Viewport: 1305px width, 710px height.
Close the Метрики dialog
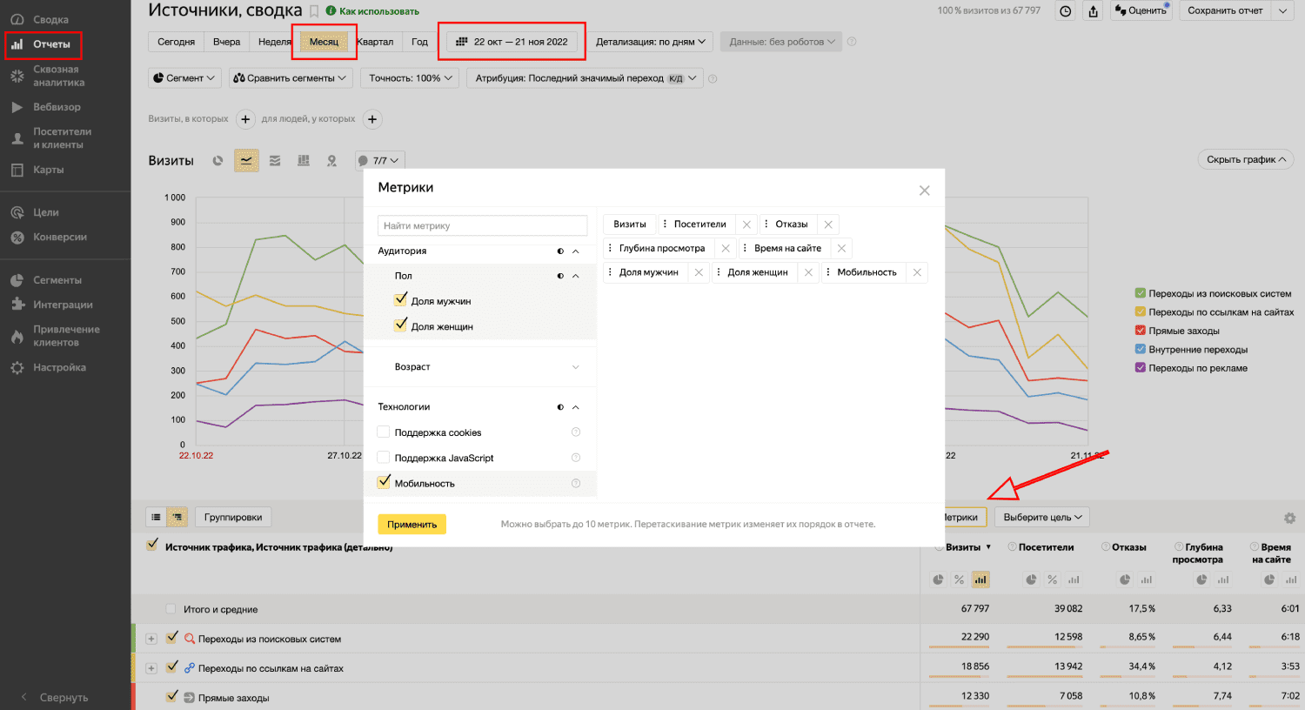(924, 191)
